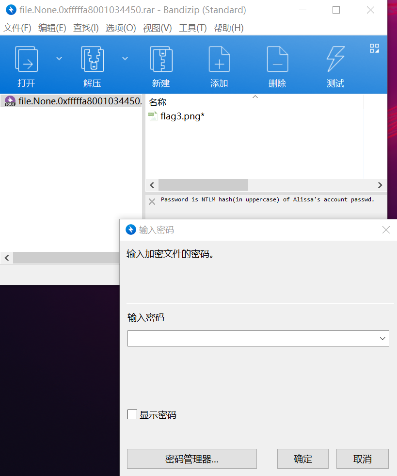Enable the Show password (显示密码) checkbox
Image resolution: width=397 pixels, height=476 pixels.
(x=132, y=414)
